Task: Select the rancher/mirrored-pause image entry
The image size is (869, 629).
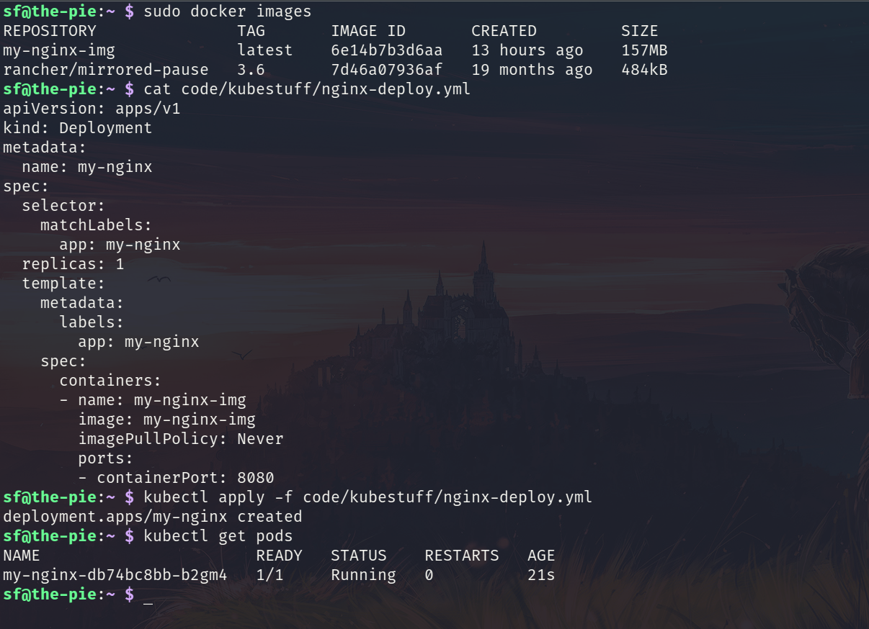Action: [104, 69]
